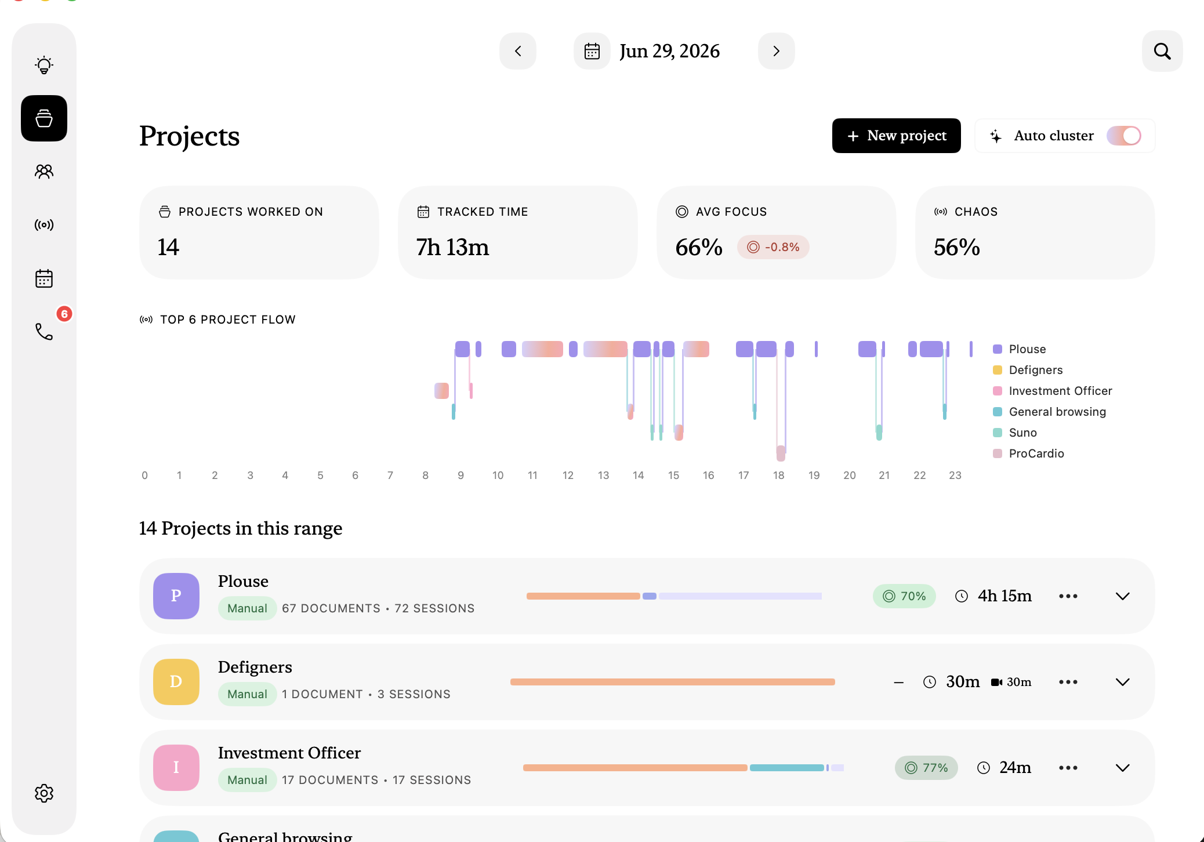Image resolution: width=1204 pixels, height=842 pixels.
Task: Click the red 6 notification badge
Action: [x=64, y=314]
